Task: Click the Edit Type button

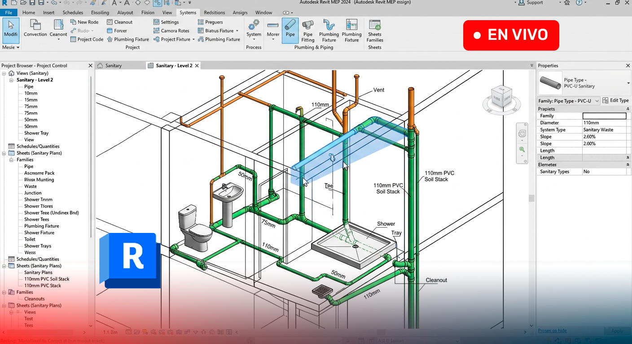Action: click(x=616, y=100)
